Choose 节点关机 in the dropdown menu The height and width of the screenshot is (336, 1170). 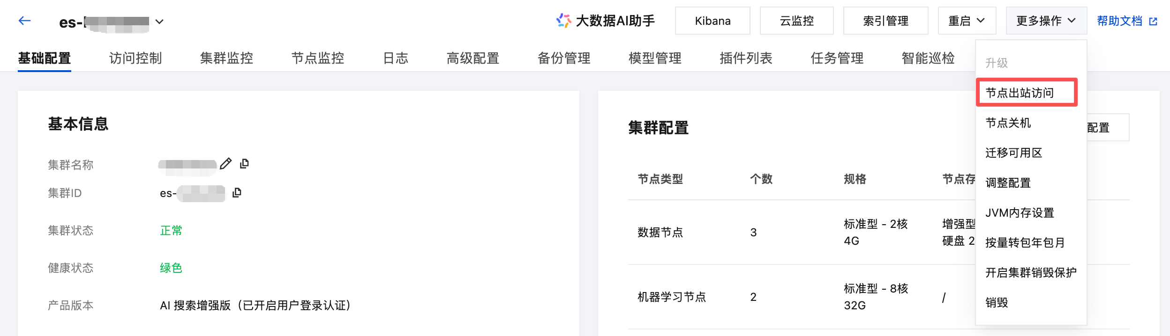(x=1008, y=123)
